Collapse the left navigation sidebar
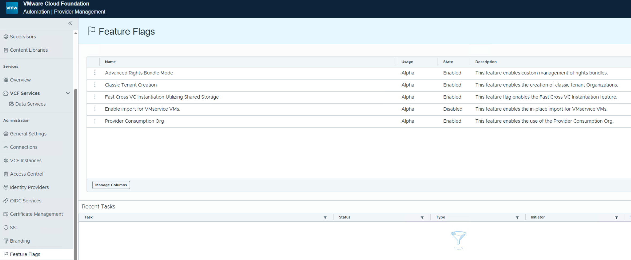Screen dimensions: 631x260 [x=70, y=23]
